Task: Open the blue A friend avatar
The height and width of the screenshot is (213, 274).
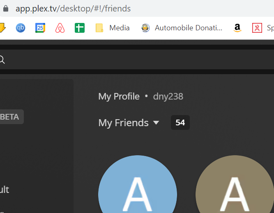Action: [138, 184]
